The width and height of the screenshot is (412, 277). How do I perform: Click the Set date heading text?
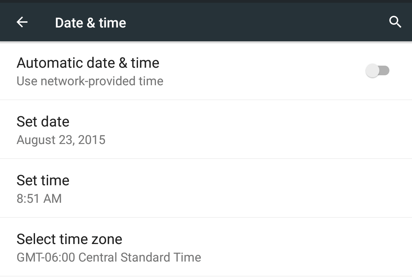[x=43, y=122]
